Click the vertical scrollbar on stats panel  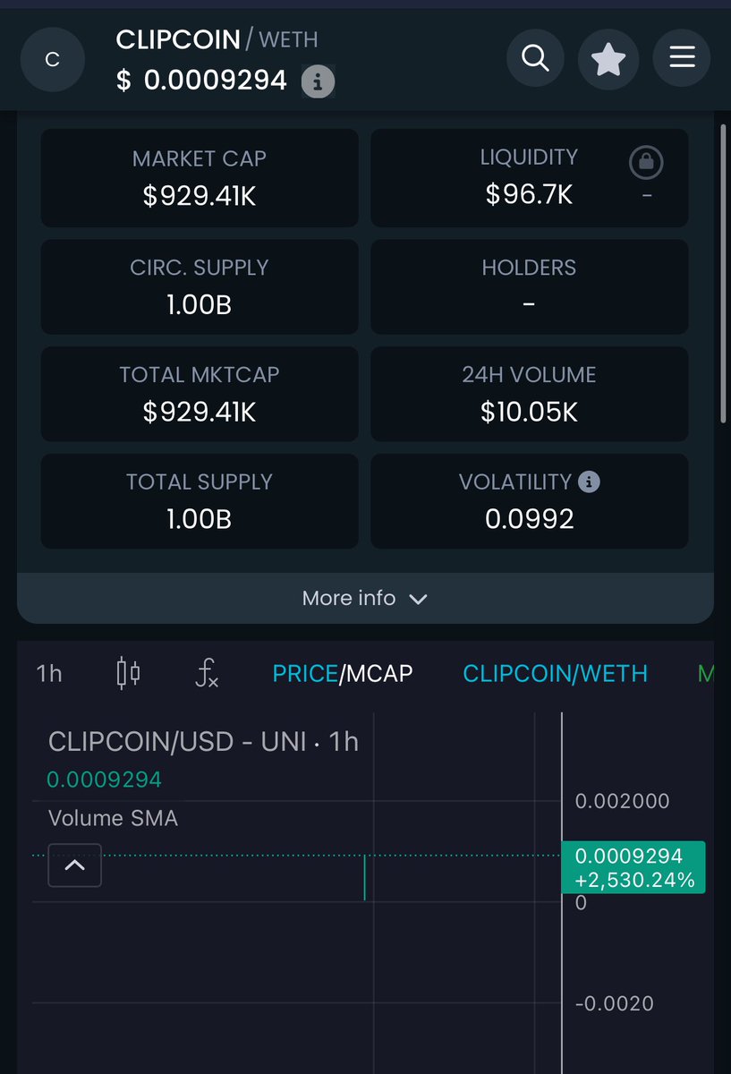click(723, 274)
